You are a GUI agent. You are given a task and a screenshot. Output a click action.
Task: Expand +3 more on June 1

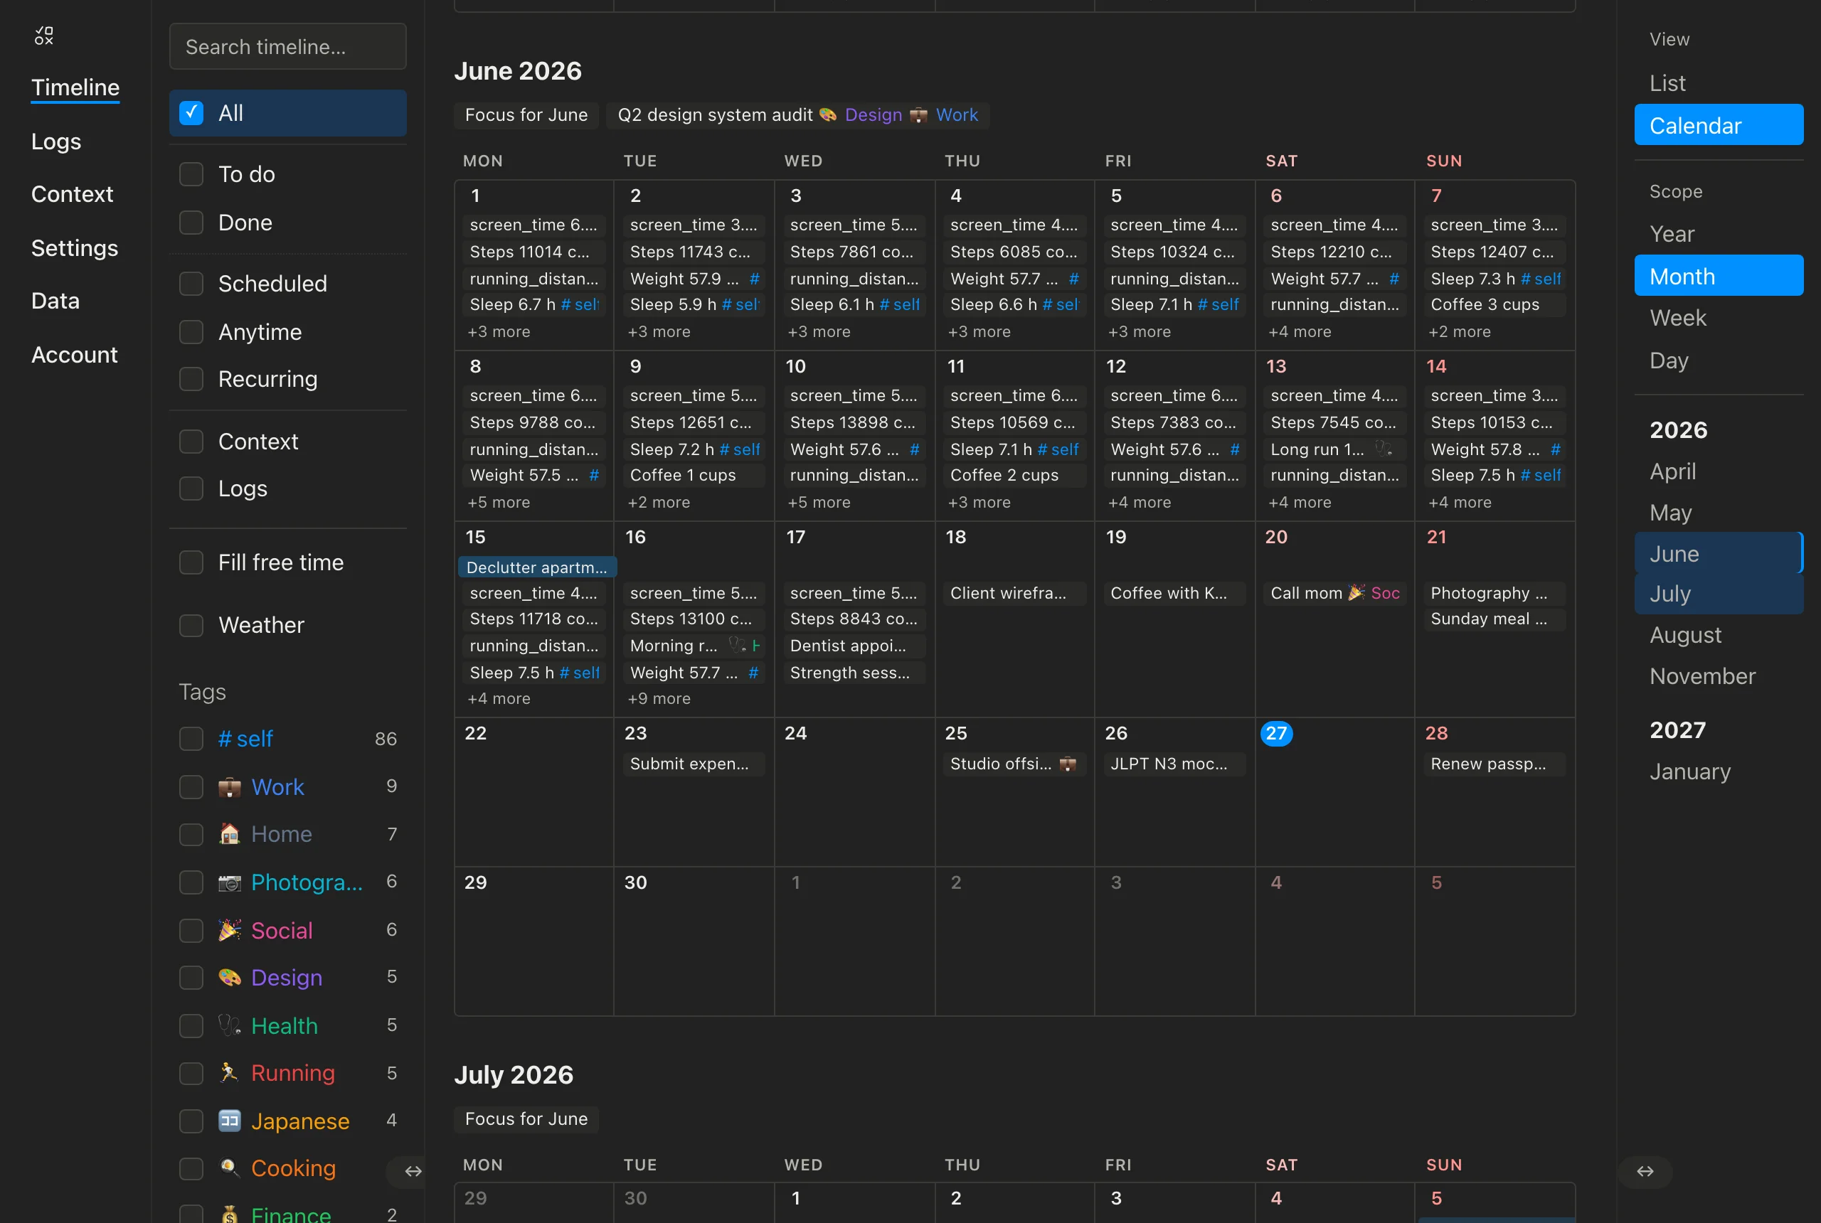pos(499,331)
